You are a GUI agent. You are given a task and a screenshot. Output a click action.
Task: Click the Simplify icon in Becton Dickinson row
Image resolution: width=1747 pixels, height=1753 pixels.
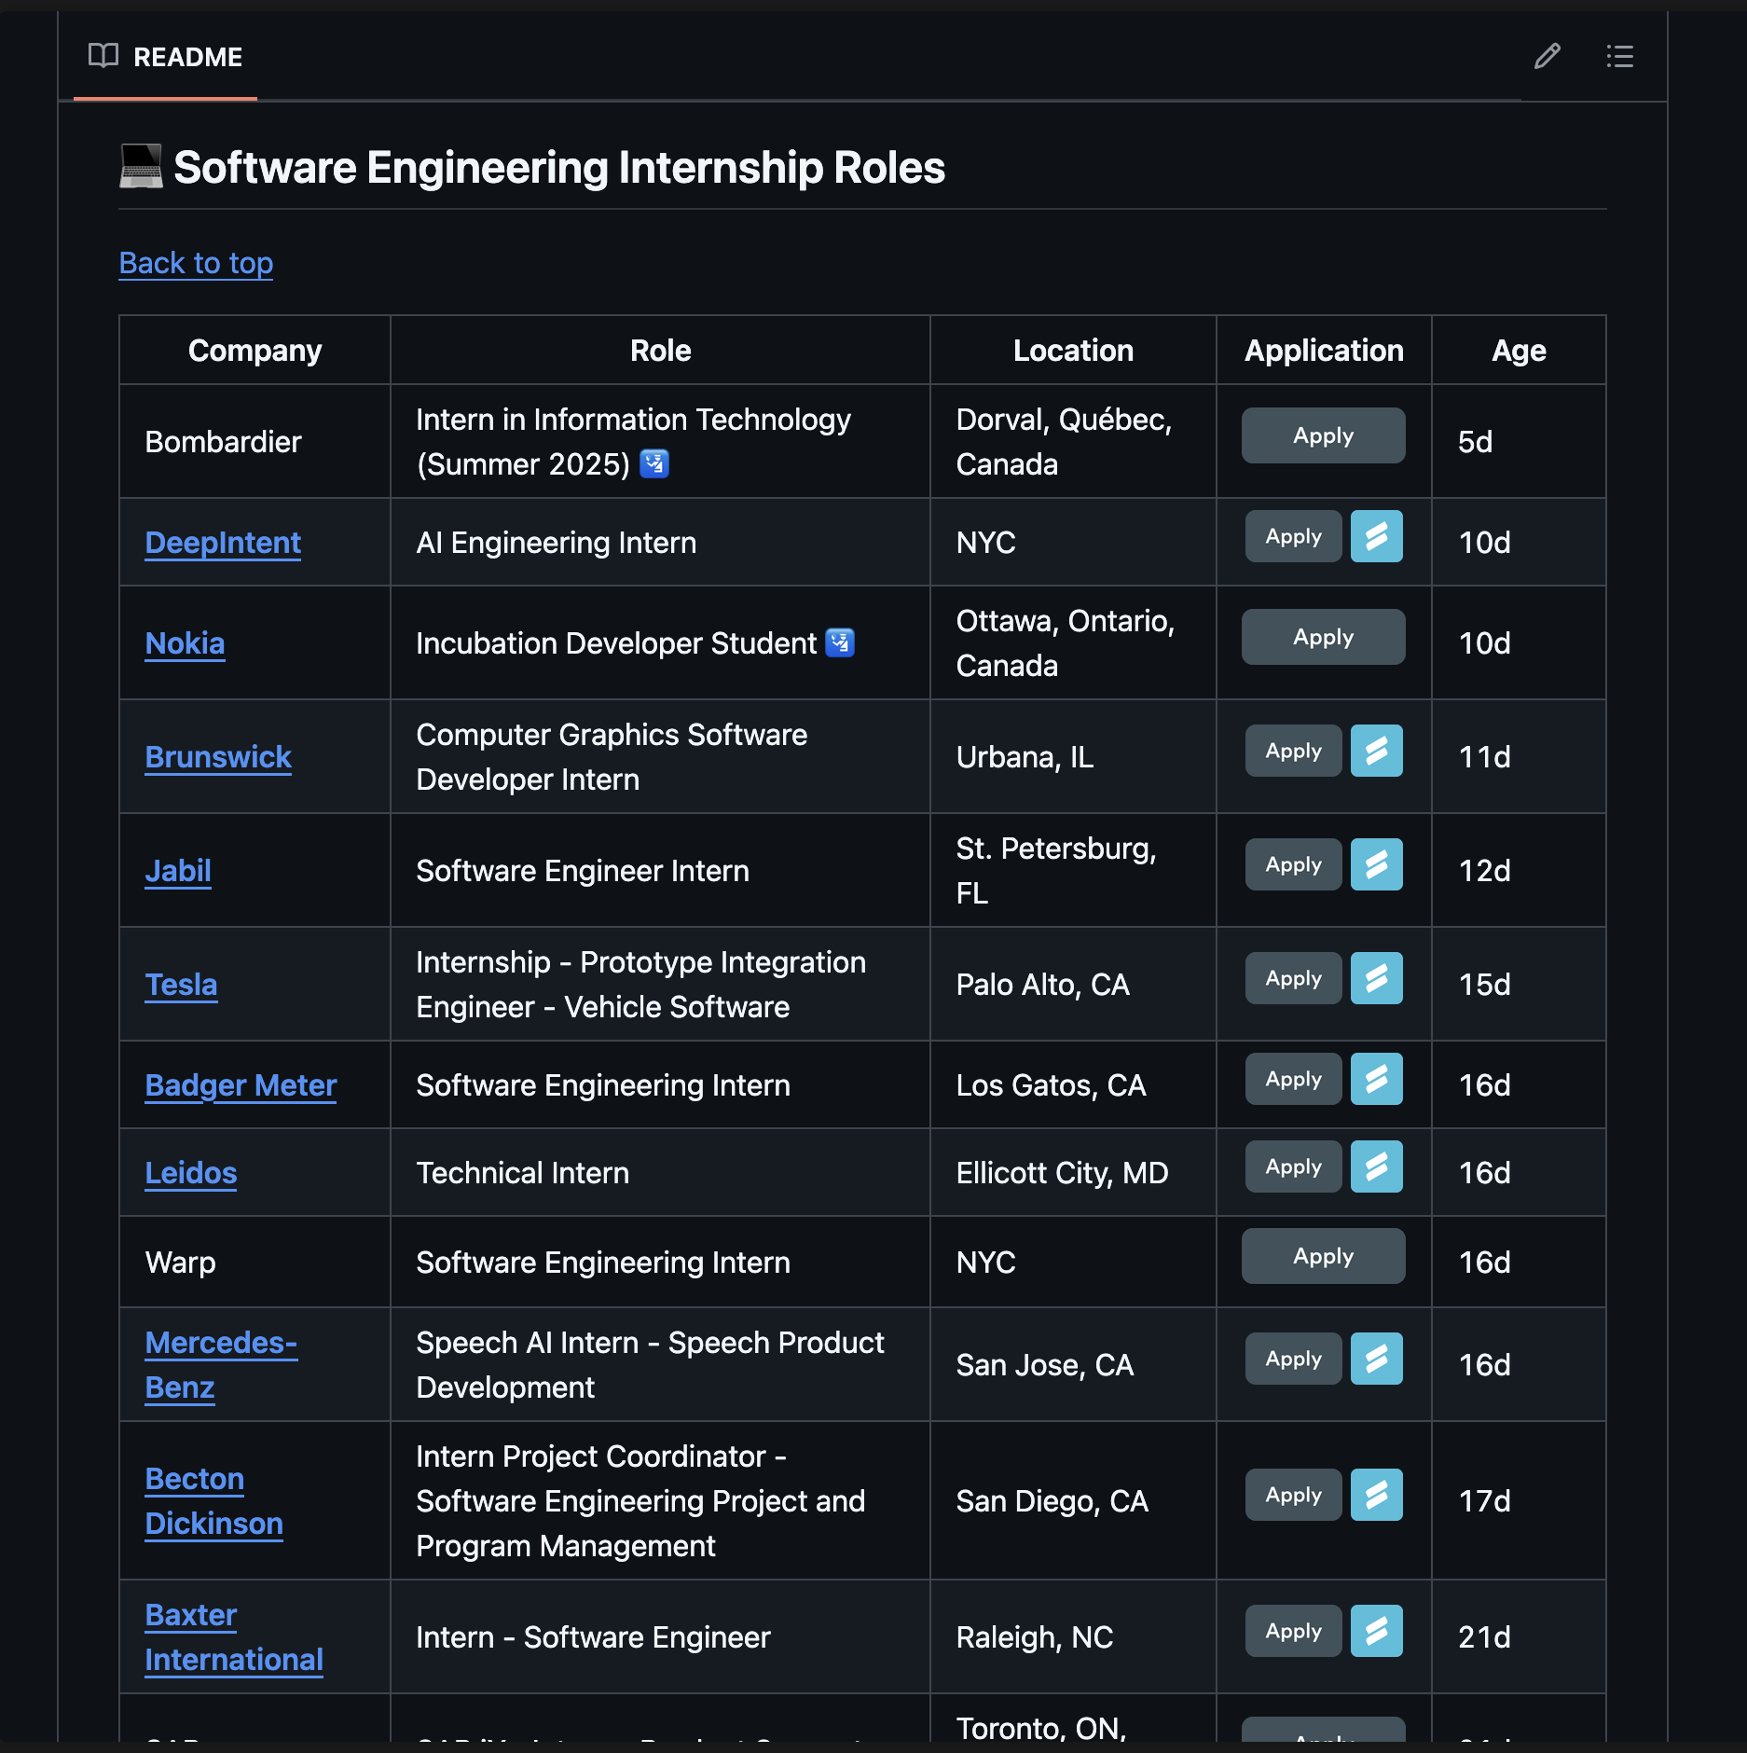click(x=1377, y=1495)
